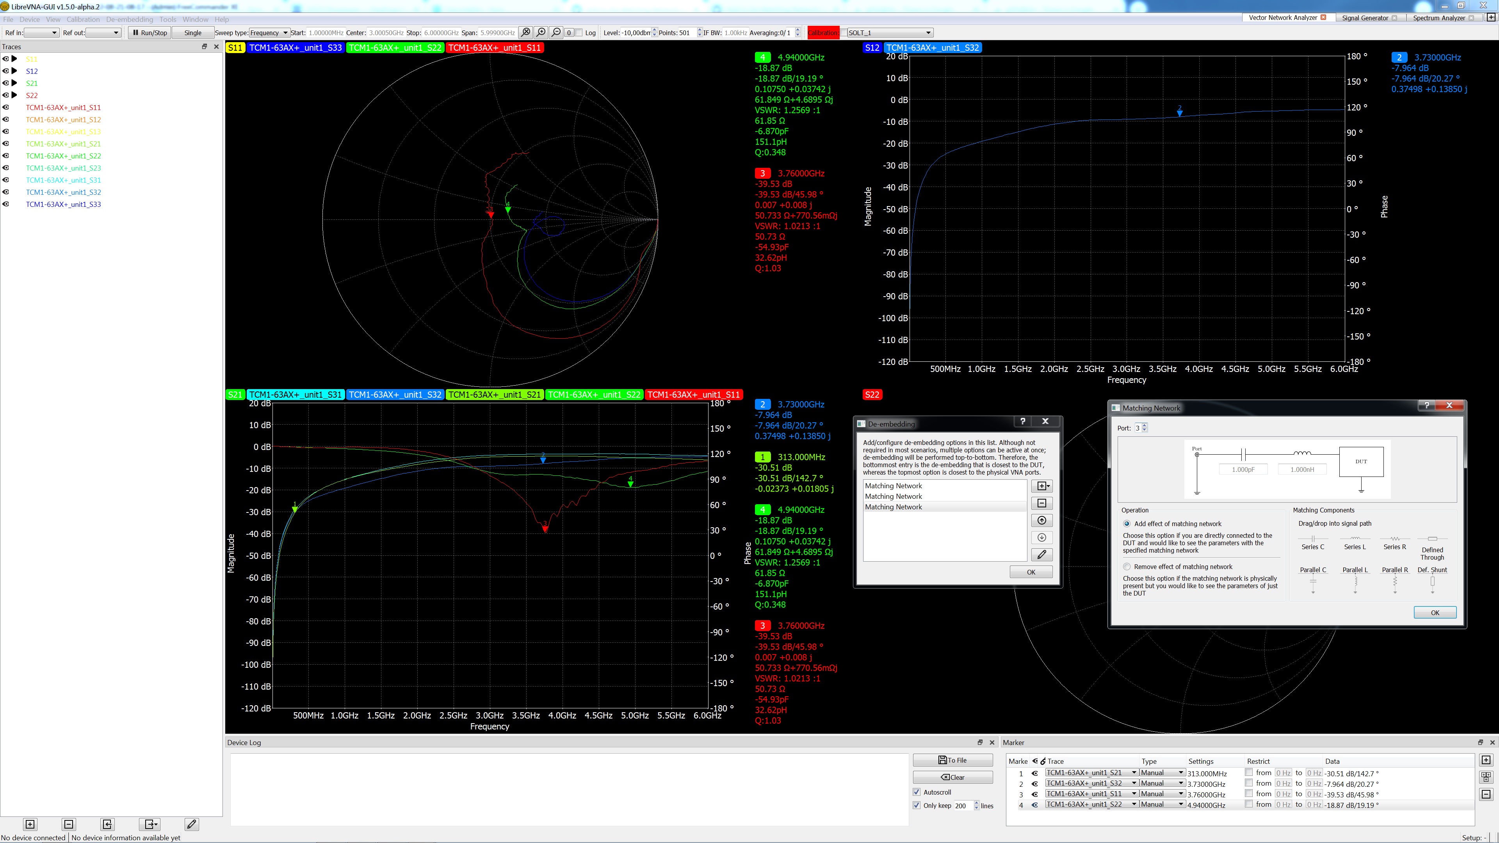Open the Sweep type Frequency dropdown

[x=269, y=32]
